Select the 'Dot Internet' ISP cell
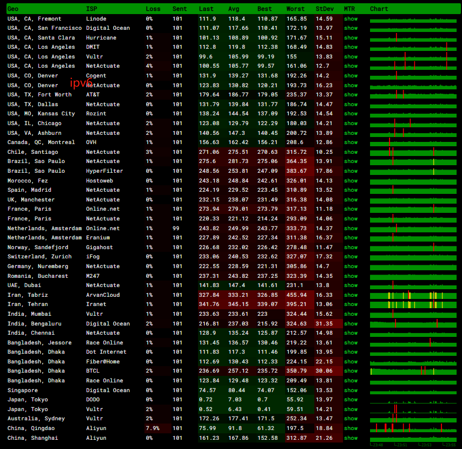 (x=106, y=352)
